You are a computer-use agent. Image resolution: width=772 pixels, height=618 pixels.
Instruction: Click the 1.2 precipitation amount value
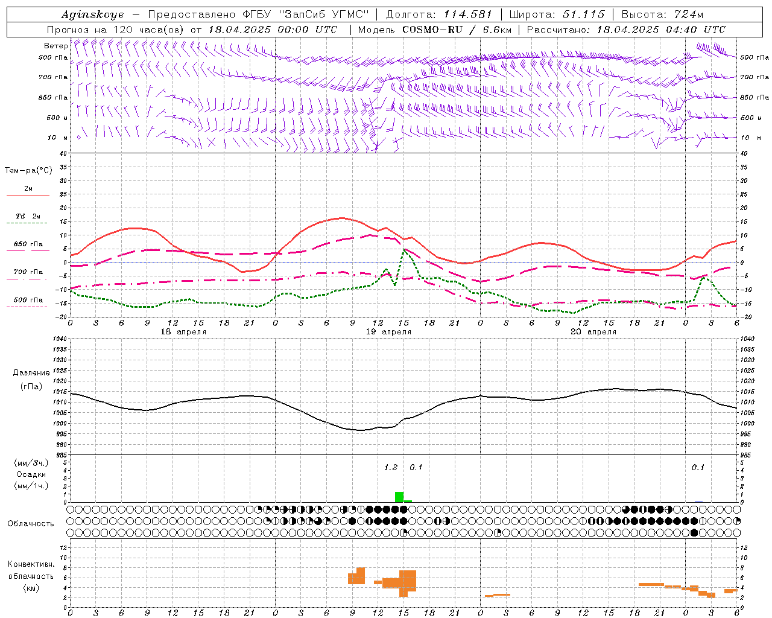point(391,468)
